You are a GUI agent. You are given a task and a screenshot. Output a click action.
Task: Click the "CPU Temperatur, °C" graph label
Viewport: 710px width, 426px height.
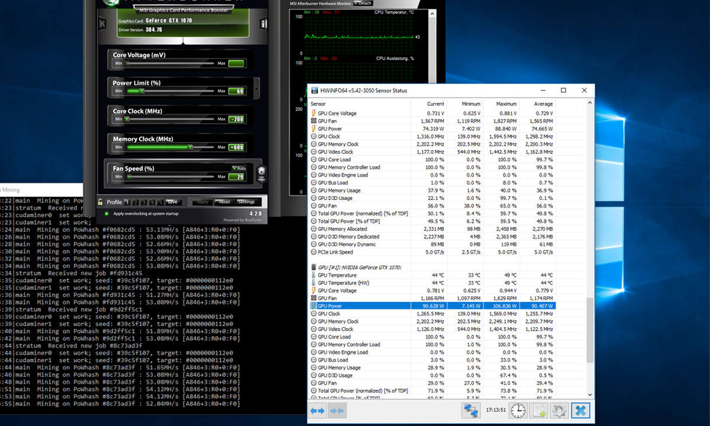pyautogui.click(x=395, y=12)
